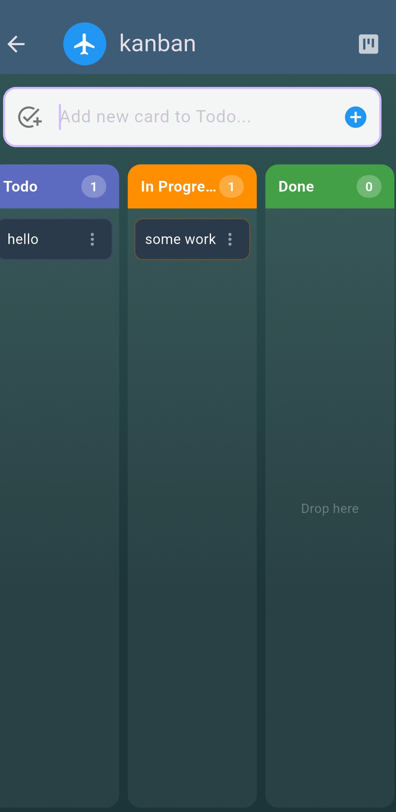Click the kanban title text
Screen dimensions: 396x812
(157, 43)
